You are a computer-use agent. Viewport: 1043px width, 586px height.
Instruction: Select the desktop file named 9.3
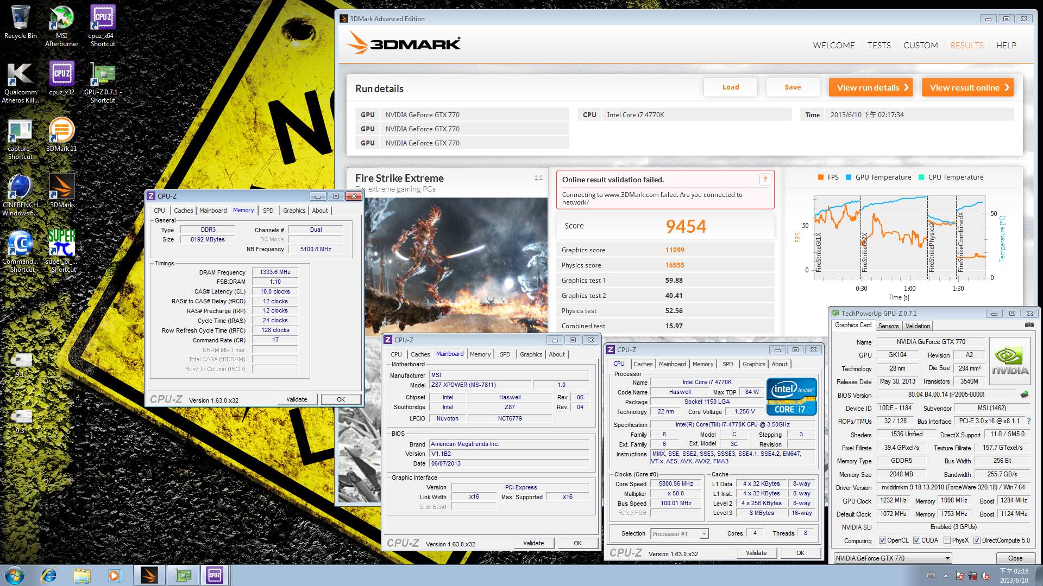tap(21, 422)
